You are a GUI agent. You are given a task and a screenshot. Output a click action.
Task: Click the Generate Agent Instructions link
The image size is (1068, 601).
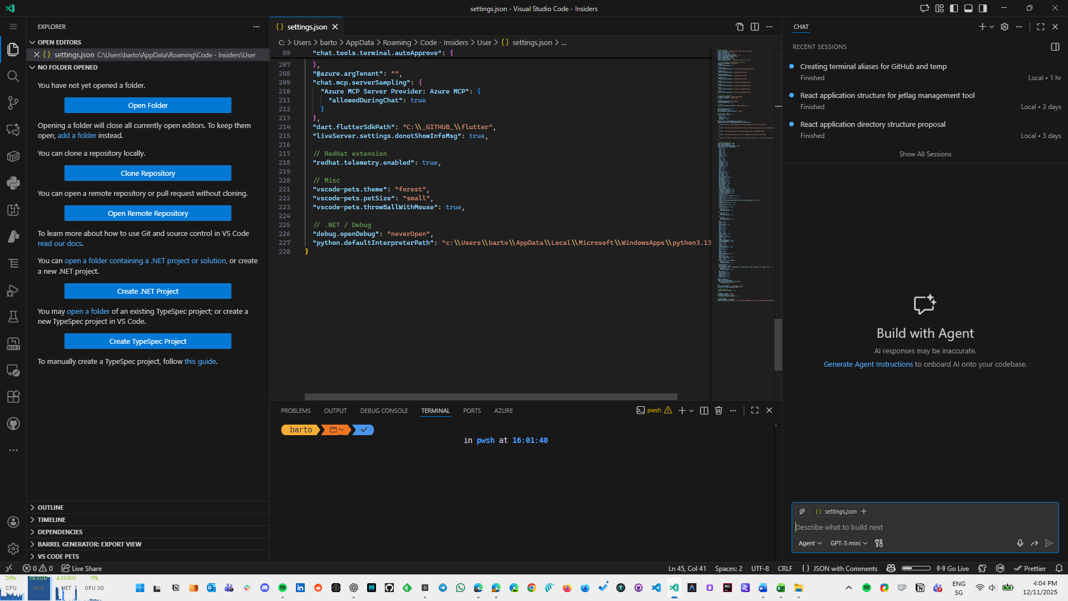pos(868,364)
